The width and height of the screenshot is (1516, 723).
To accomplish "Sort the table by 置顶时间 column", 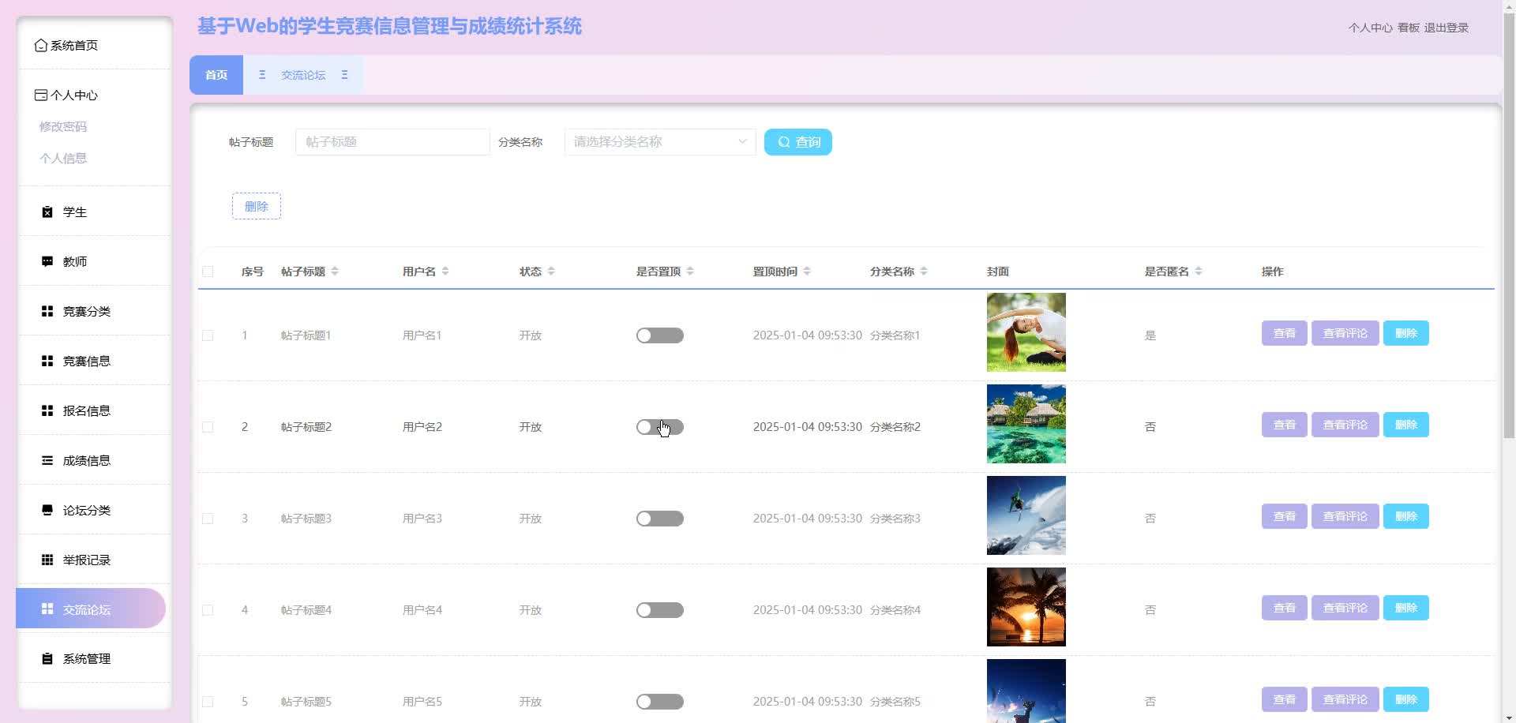I will (807, 272).
